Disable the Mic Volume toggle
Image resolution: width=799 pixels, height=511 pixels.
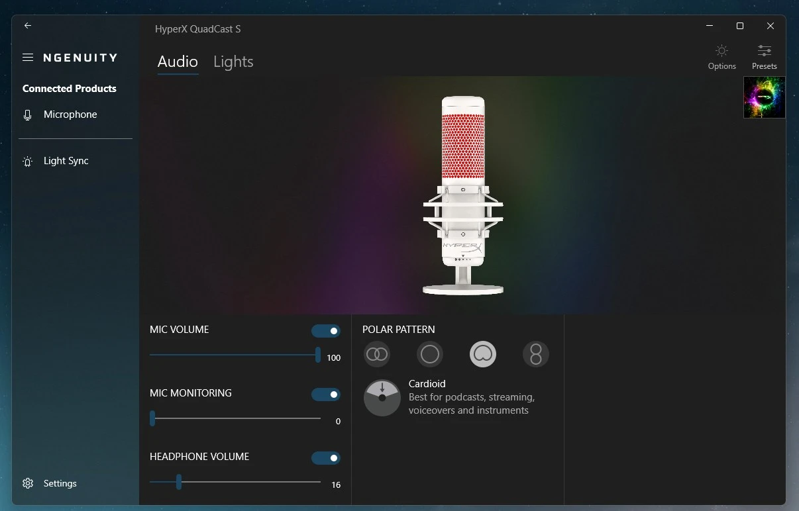click(326, 331)
